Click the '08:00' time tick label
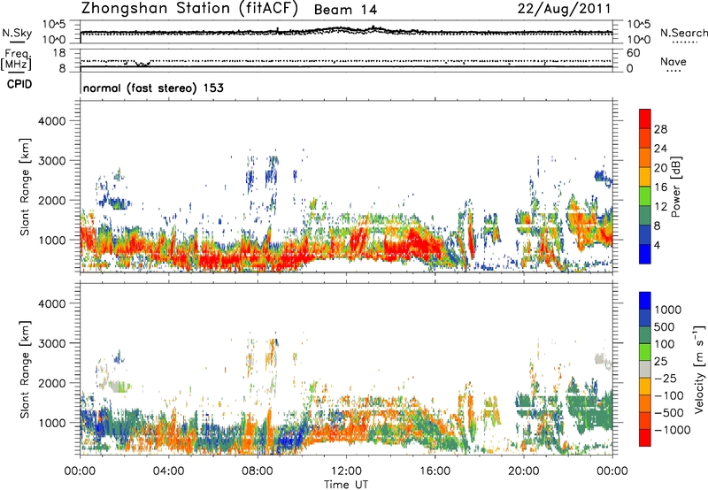708x490 pixels. click(258, 471)
